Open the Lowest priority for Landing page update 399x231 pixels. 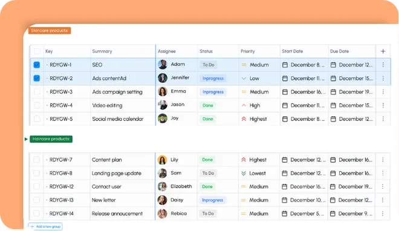[253, 173]
